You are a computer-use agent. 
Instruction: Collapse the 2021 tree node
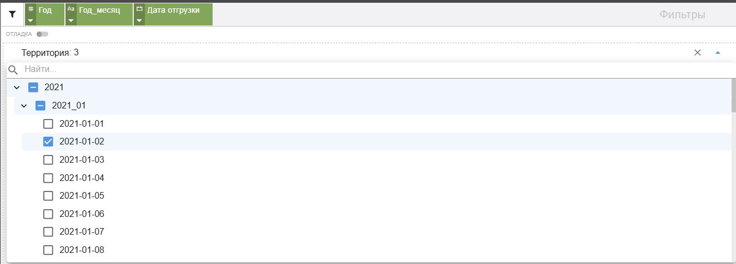(x=17, y=87)
